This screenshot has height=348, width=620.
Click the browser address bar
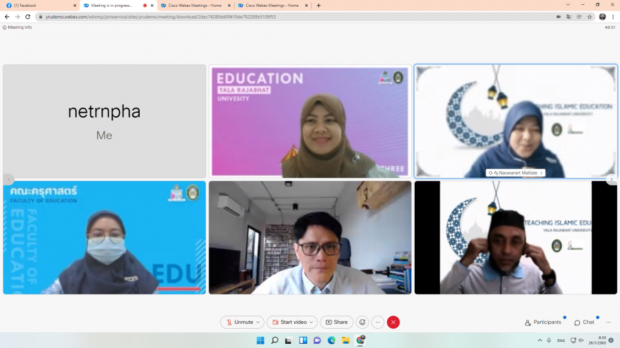[276, 17]
